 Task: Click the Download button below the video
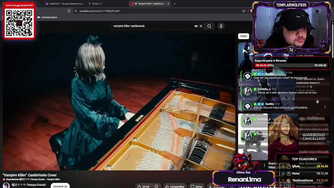(216, 186)
